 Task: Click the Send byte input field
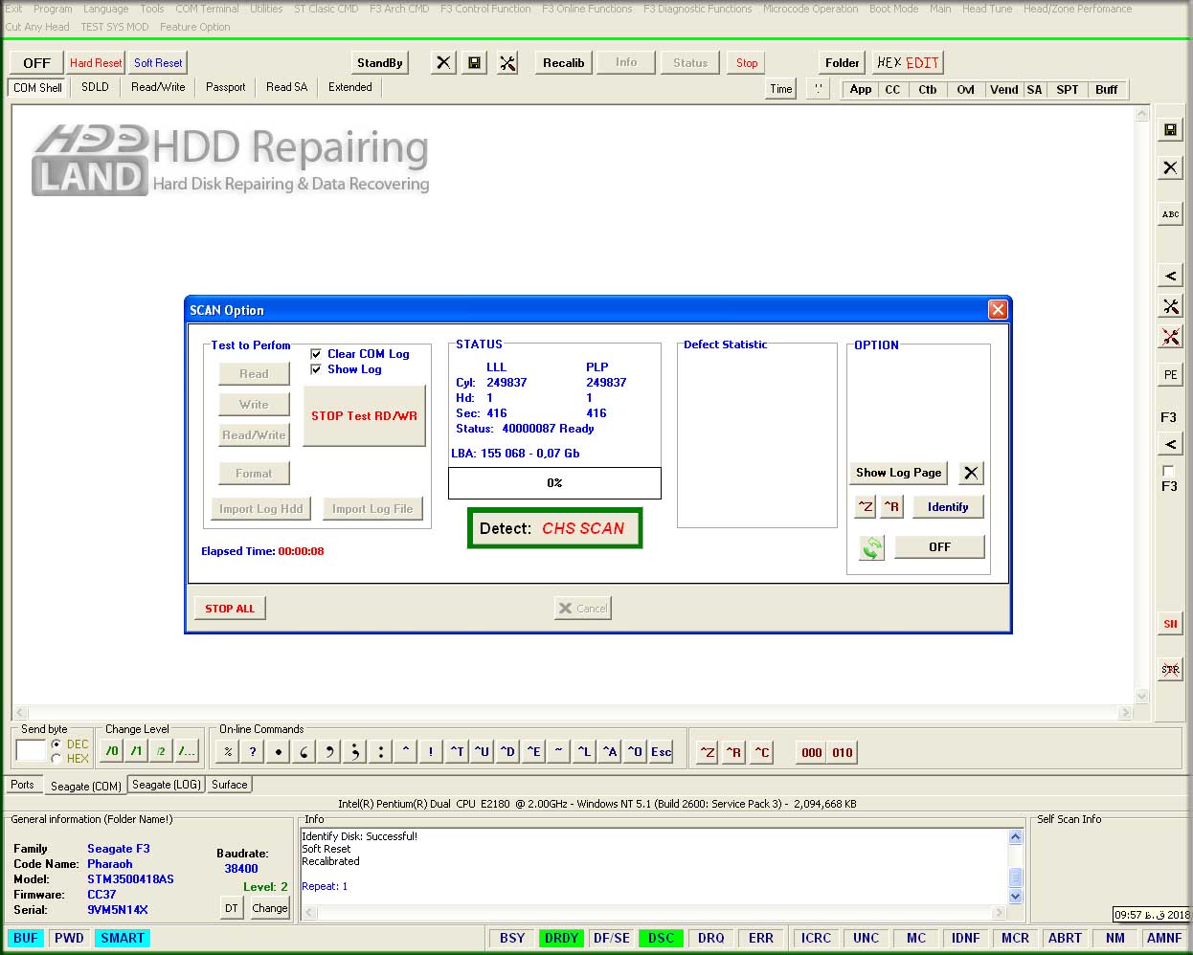[x=31, y=751]
